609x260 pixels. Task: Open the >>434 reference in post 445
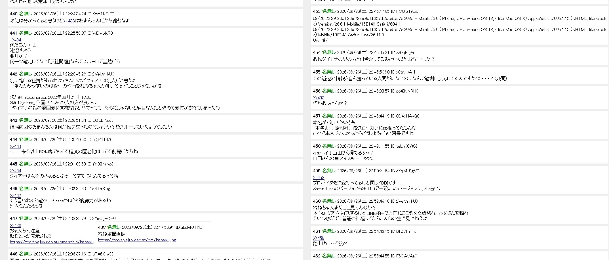tap(15, 171)
